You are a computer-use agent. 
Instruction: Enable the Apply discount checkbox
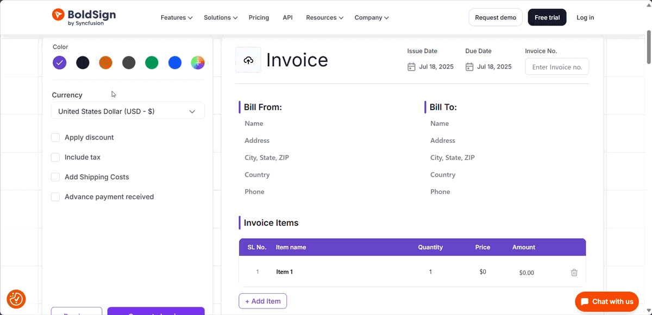[55, 137]
